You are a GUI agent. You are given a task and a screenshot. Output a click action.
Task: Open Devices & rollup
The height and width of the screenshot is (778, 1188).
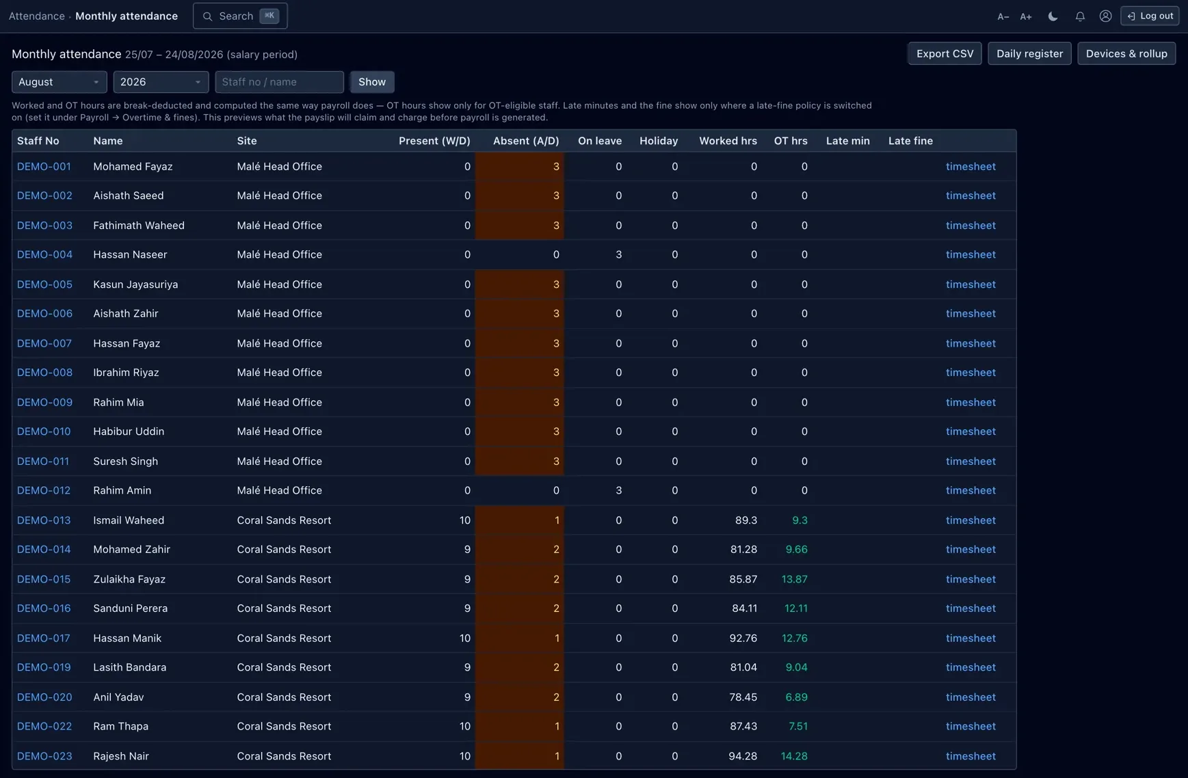1126,53
